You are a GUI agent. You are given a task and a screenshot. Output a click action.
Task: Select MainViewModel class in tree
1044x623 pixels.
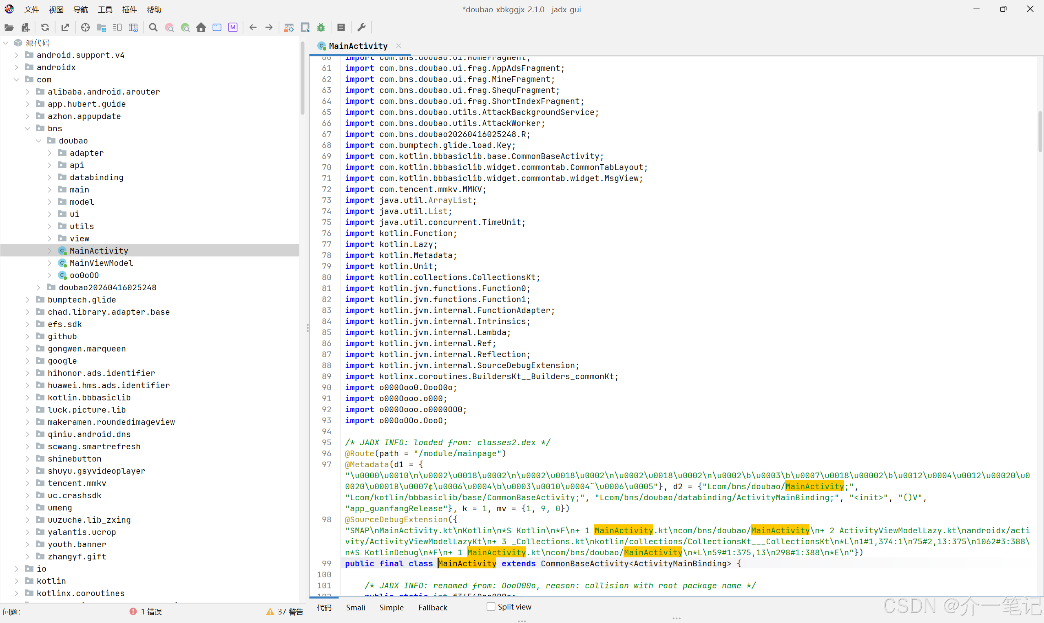[101, 263]
